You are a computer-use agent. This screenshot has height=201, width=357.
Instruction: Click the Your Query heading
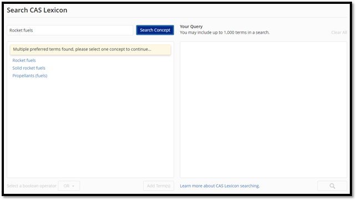click(191, 27)
